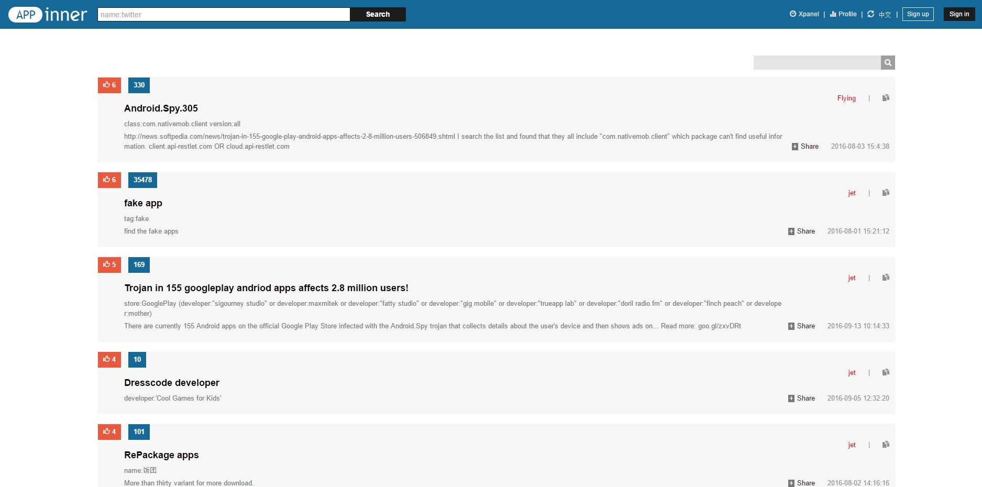The height and width of the screenshot is (487, 982).
Task: Like the Android.Spy.305 entry
Action: click(x=109, y=85)
